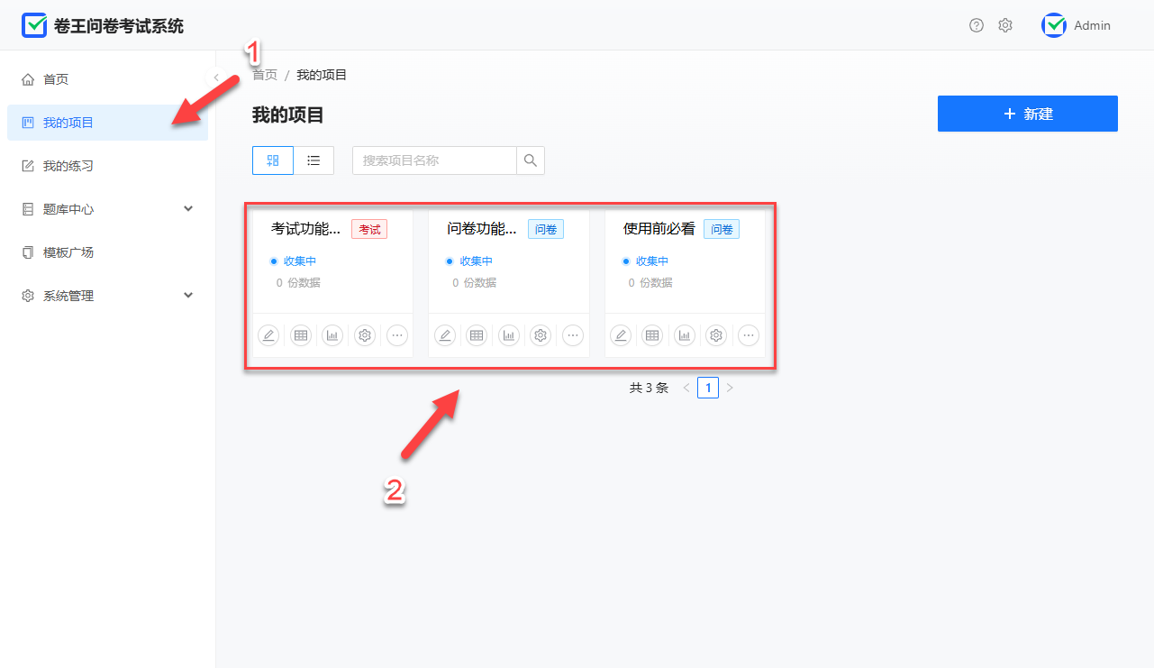This screenshot has width=1154, height=668.
Task: Expand the 系统管理 menu
Action: [x=107, y=296]
